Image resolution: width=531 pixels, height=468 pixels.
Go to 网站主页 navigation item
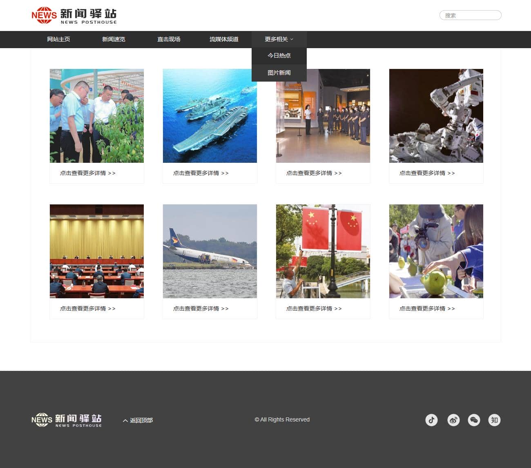tap(58, 39)
